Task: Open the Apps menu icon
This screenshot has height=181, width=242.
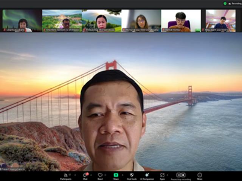Action: pyautogui.click(x=162, y=176)
